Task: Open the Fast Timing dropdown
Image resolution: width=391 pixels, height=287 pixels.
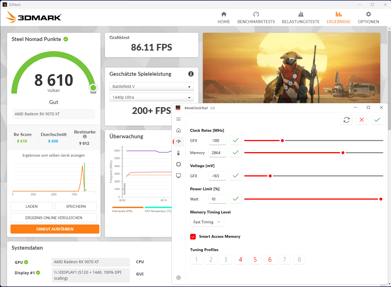Action: tap(207, 222)
